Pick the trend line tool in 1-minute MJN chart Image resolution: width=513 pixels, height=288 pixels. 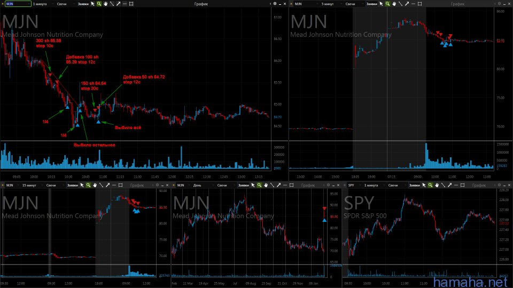[x=112, y=4]
